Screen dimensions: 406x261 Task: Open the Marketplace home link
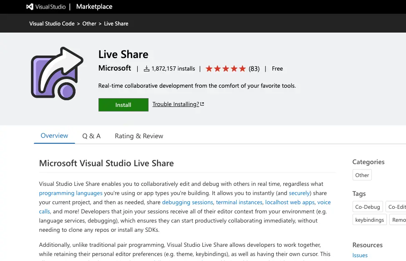click(x=94, y=7)
